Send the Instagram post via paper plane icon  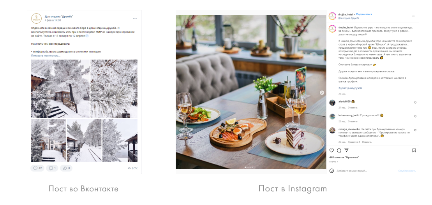tap(347, 150)
